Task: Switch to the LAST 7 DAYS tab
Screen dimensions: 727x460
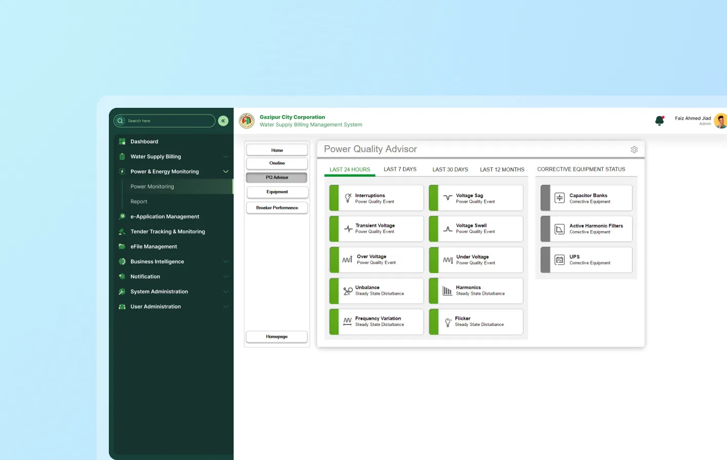Action: (400, 169)
